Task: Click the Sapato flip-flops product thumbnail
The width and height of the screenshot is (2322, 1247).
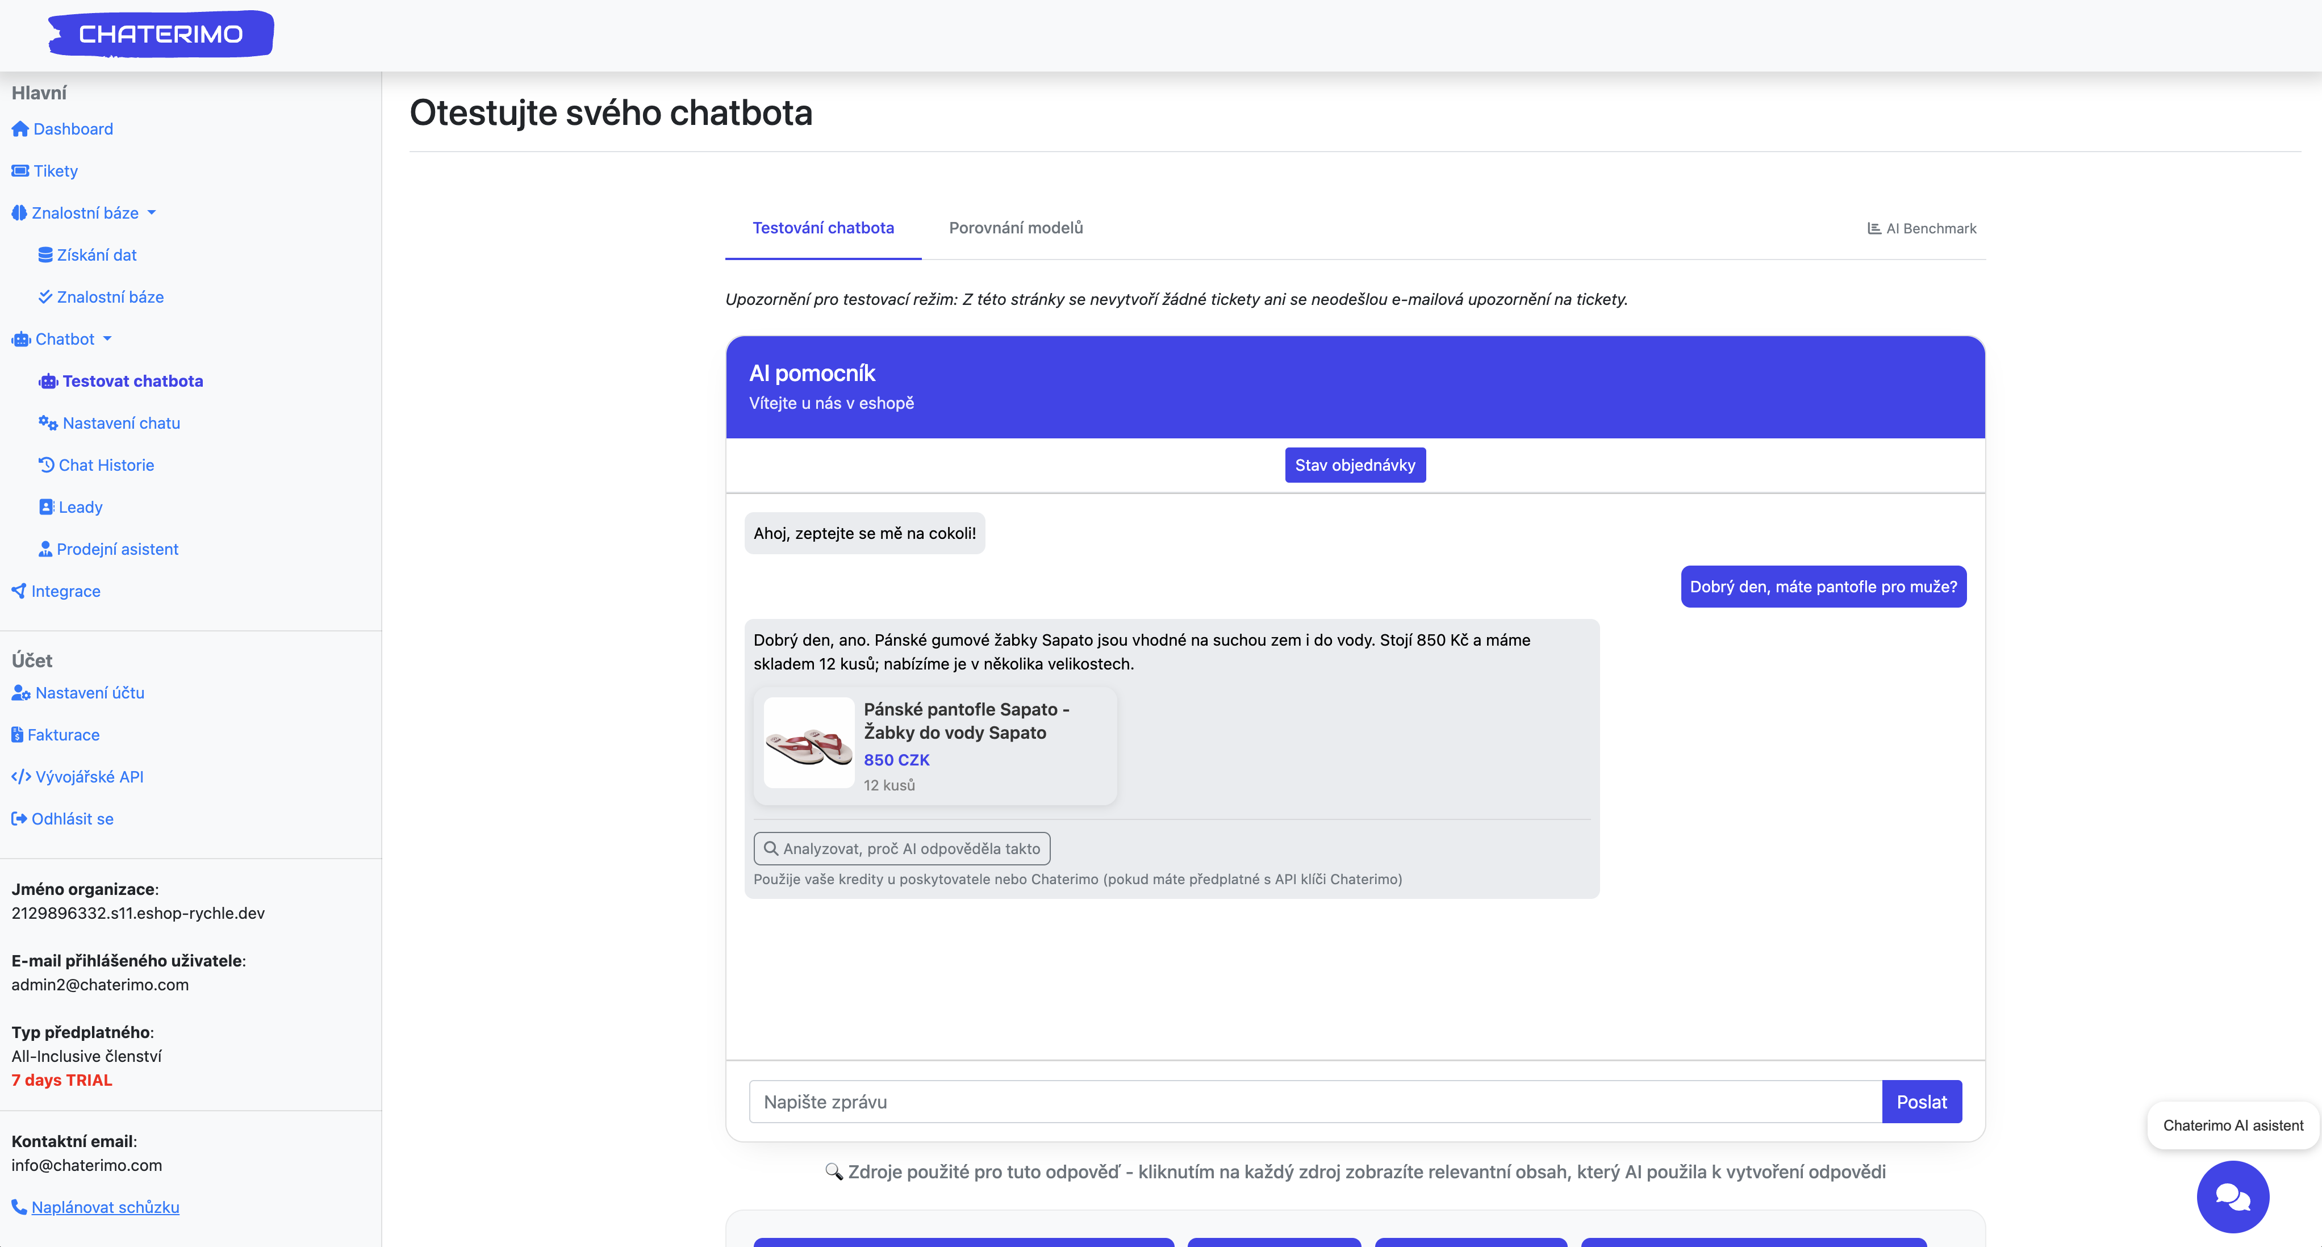Action: click(x=809, y=743)
